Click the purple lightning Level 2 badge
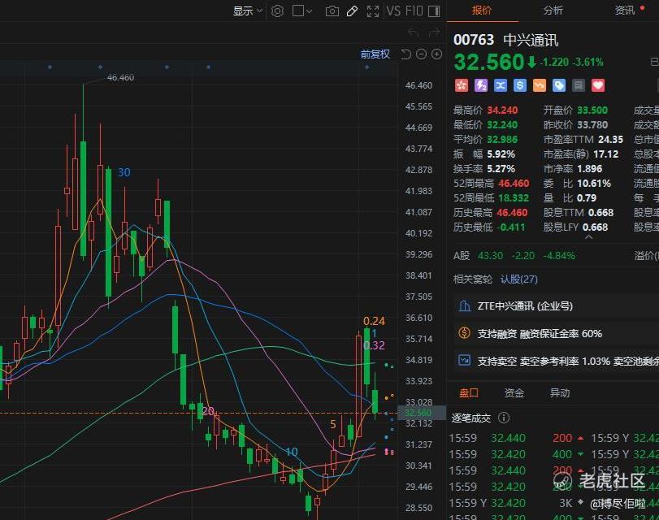The height and width of the screenshot is (520, 659). coord(481,85)
